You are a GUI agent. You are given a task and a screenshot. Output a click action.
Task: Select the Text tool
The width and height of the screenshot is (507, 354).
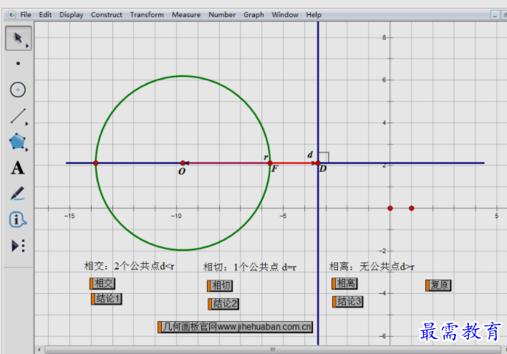pos(18,168)
